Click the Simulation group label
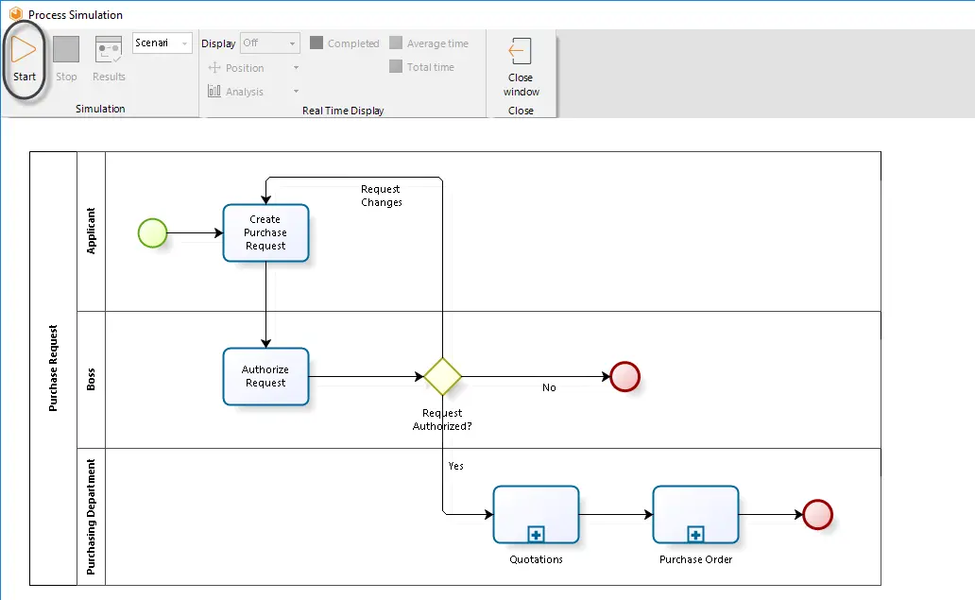This screenshot has width=975, height=600. [x=100, y=109]
